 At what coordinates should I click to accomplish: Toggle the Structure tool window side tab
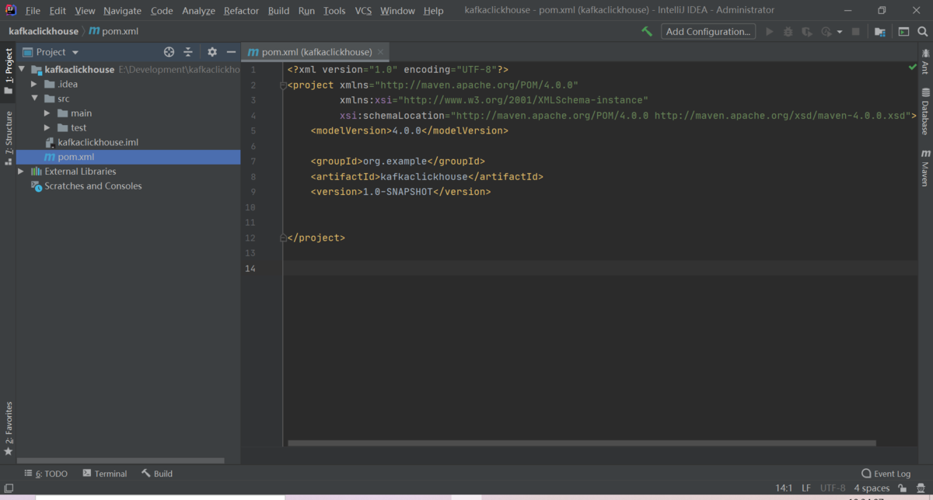9,137
